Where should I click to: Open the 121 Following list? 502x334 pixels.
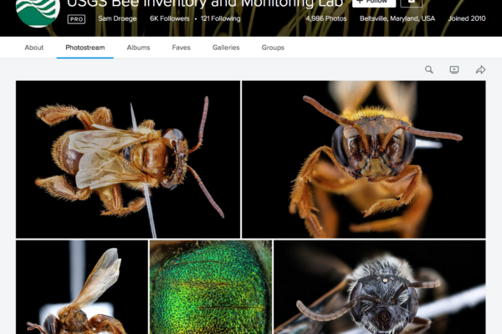[x=220, y=18]
